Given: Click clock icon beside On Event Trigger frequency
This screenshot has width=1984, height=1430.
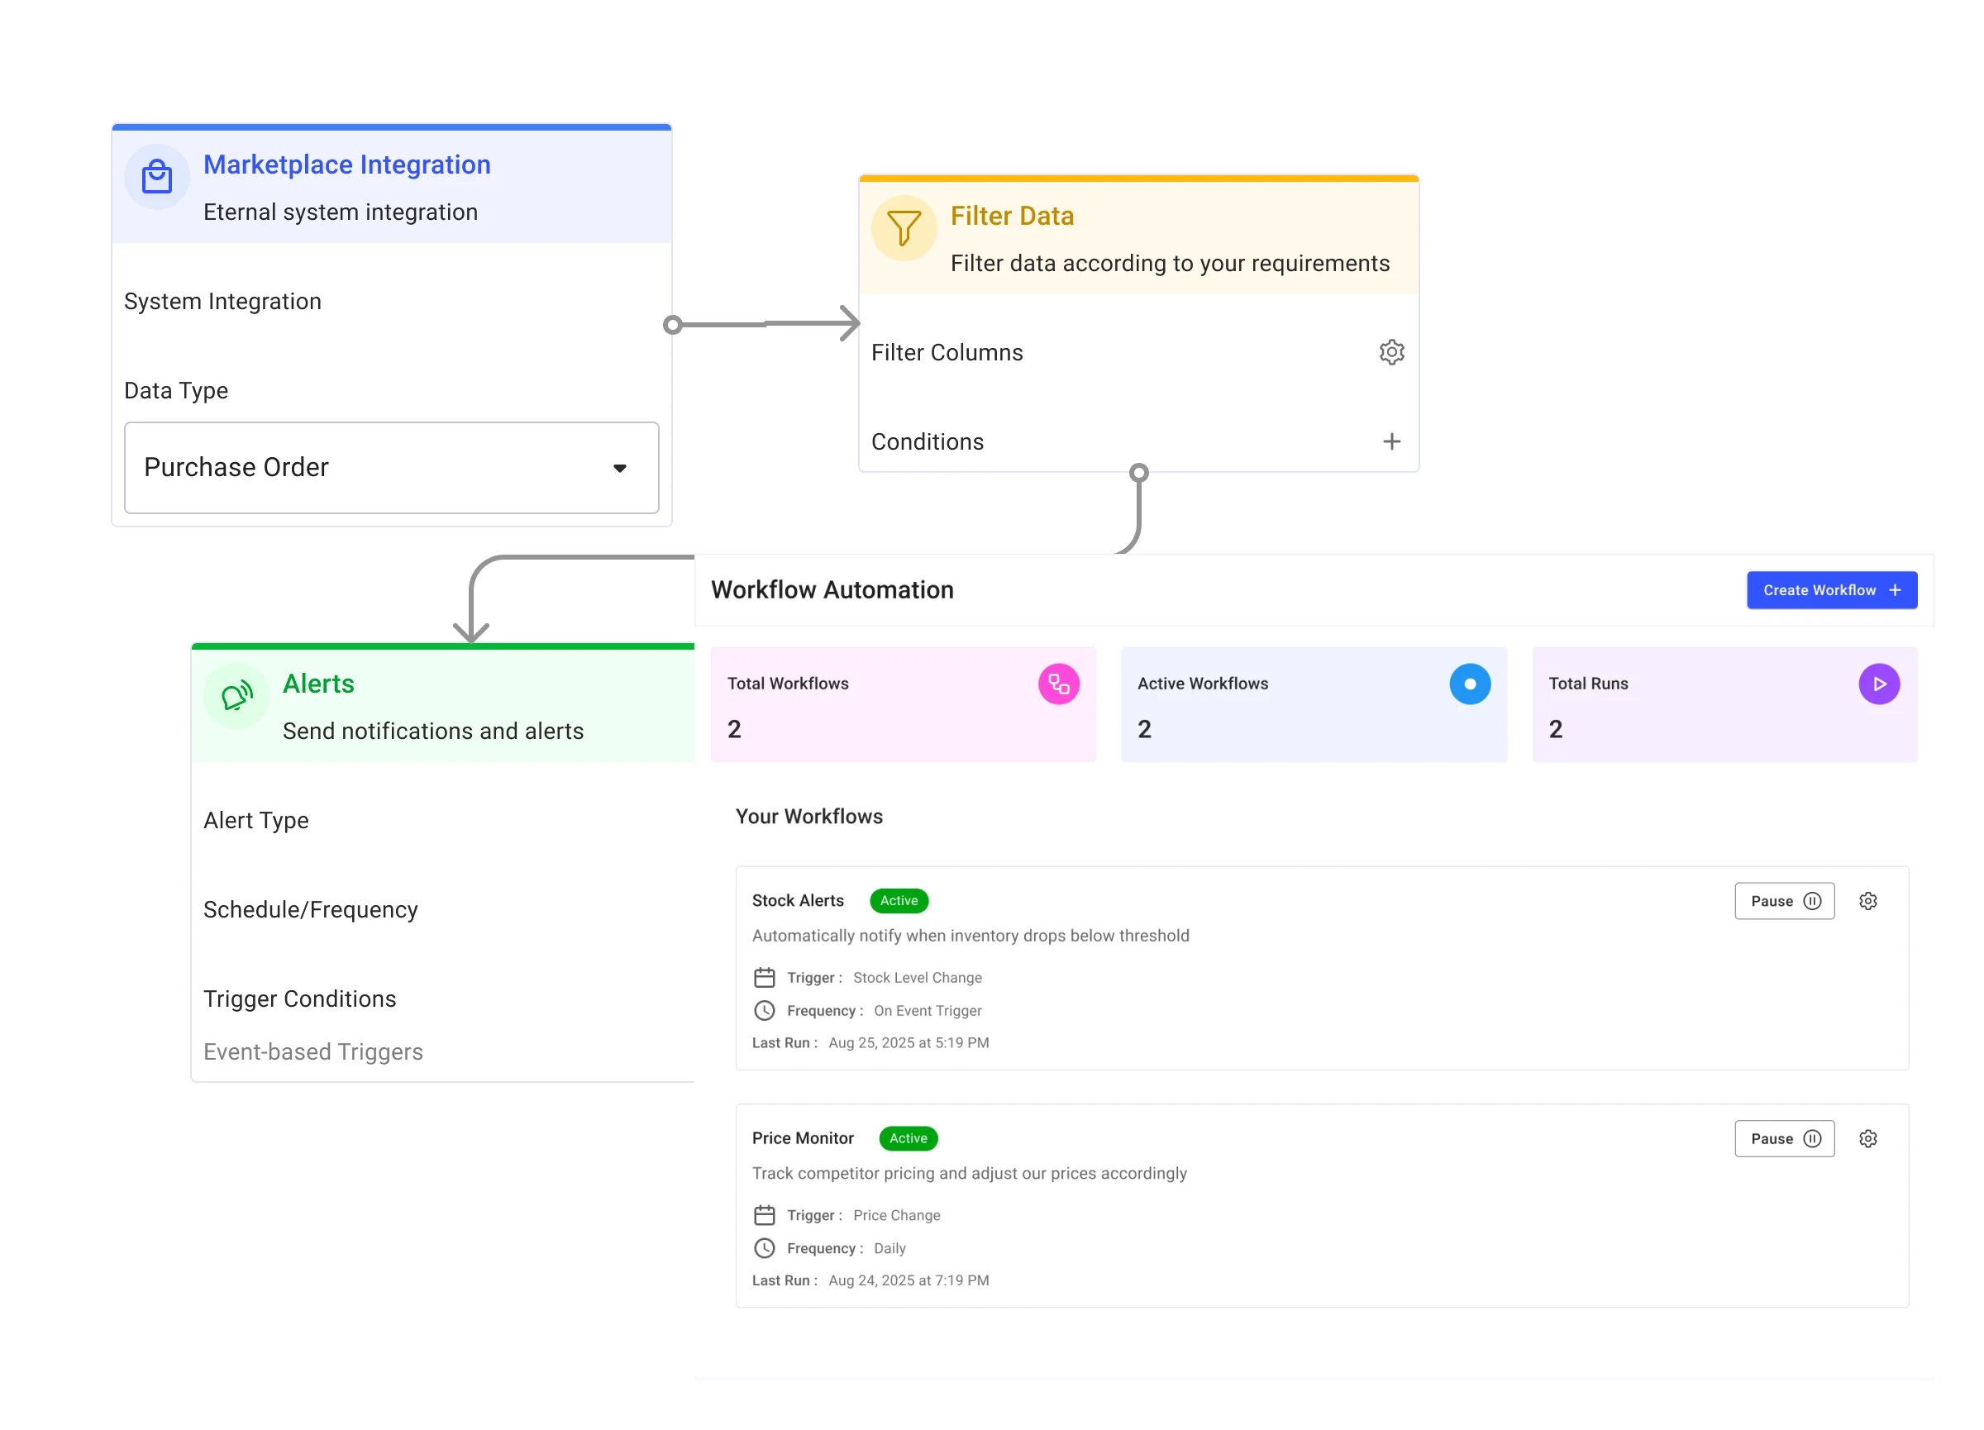Looking at the screenshot, I should (x=765, y=1010).
